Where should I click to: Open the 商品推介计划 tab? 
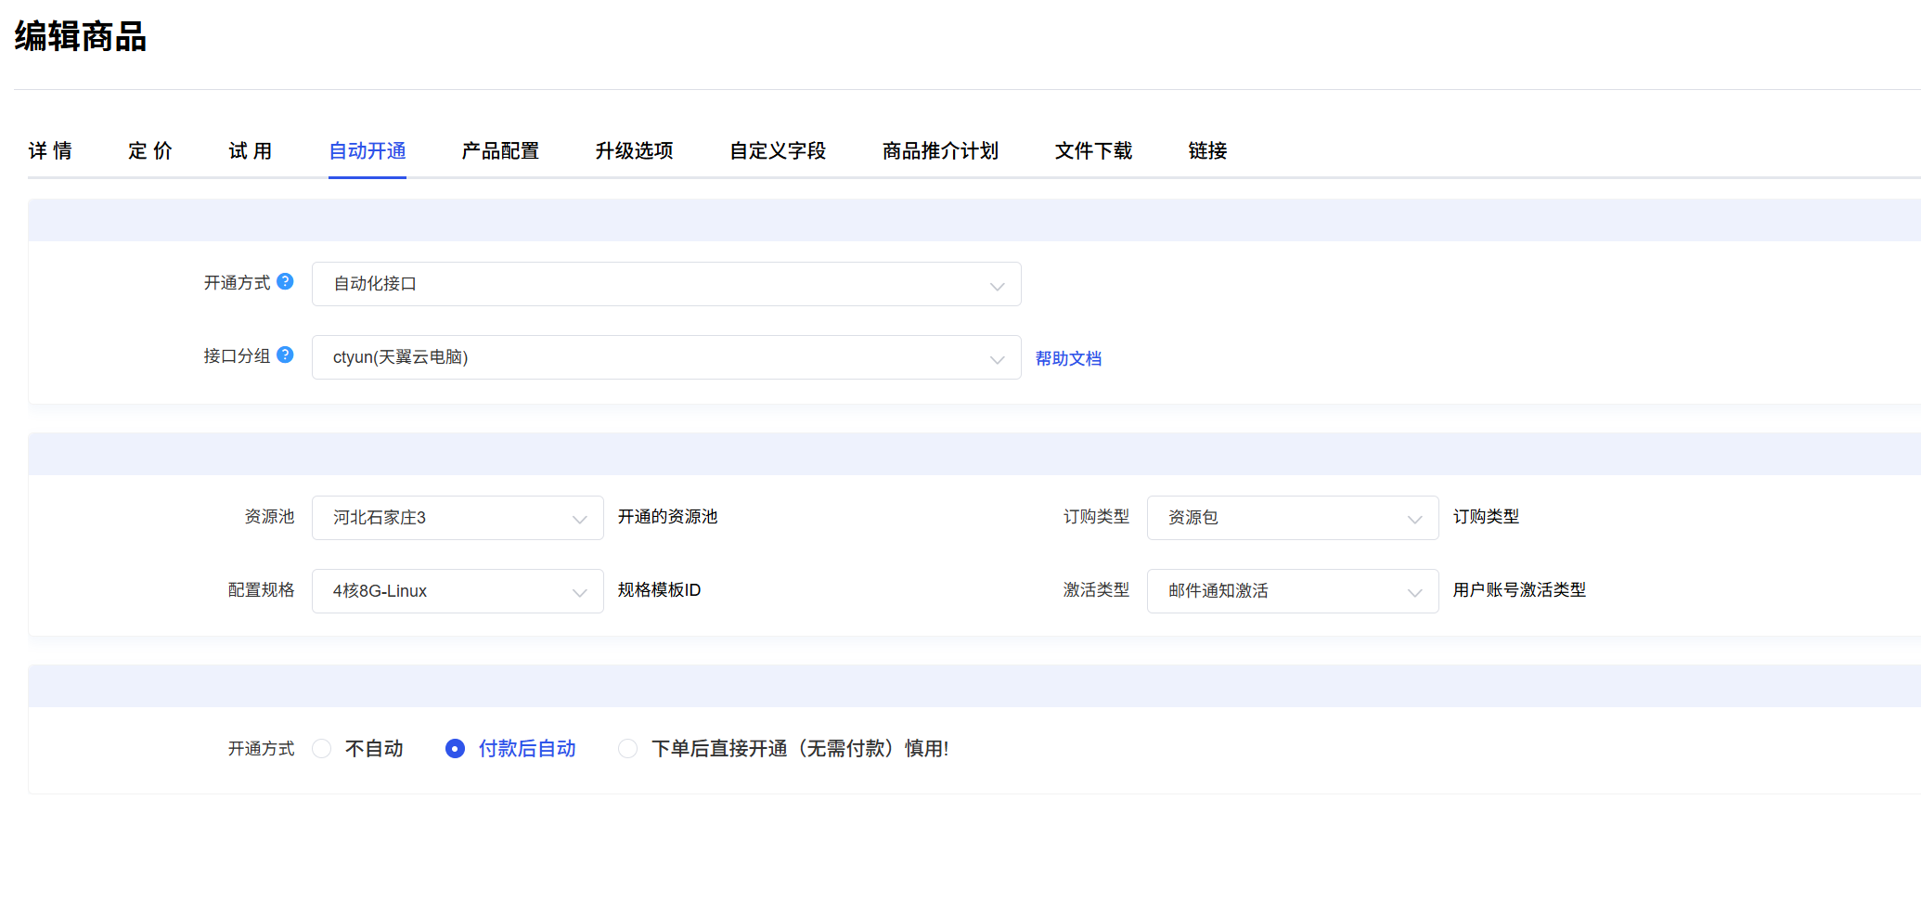(940, 150)
